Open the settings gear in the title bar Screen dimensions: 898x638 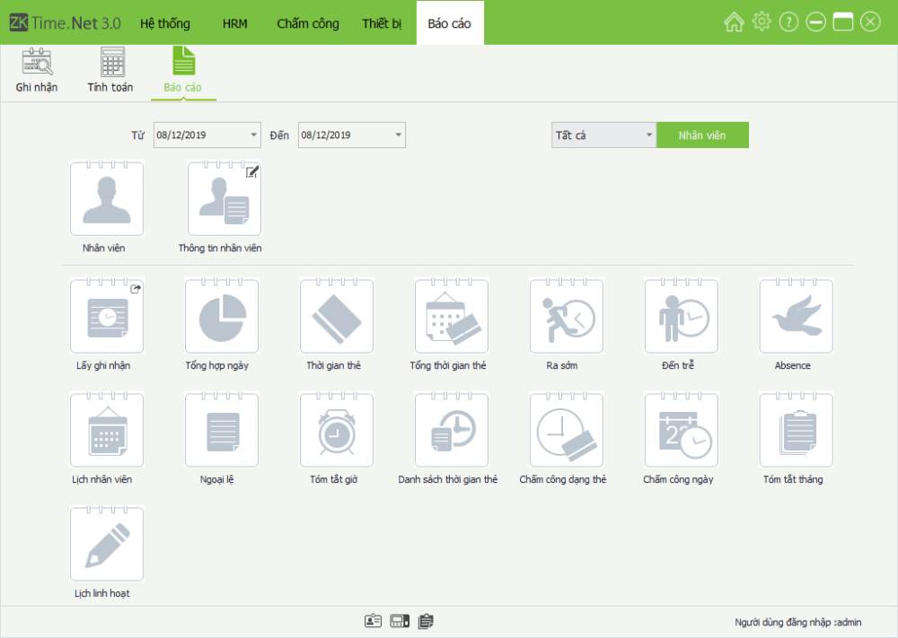coord(762,21)
